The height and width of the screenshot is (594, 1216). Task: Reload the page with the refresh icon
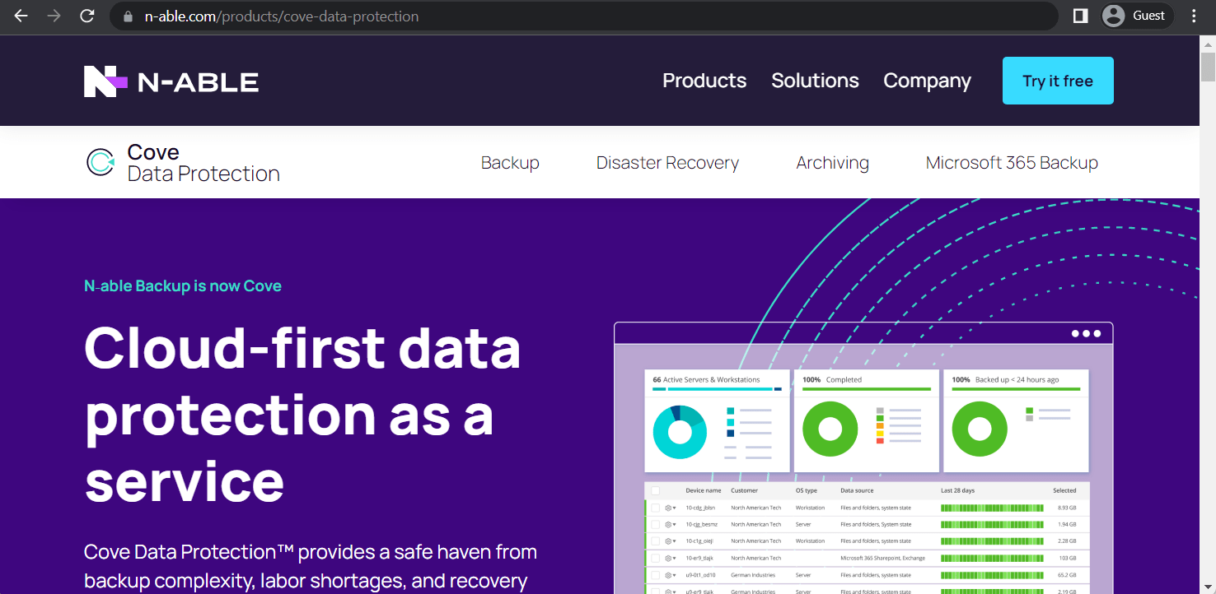pyautogui.click(x=87, y=15)
